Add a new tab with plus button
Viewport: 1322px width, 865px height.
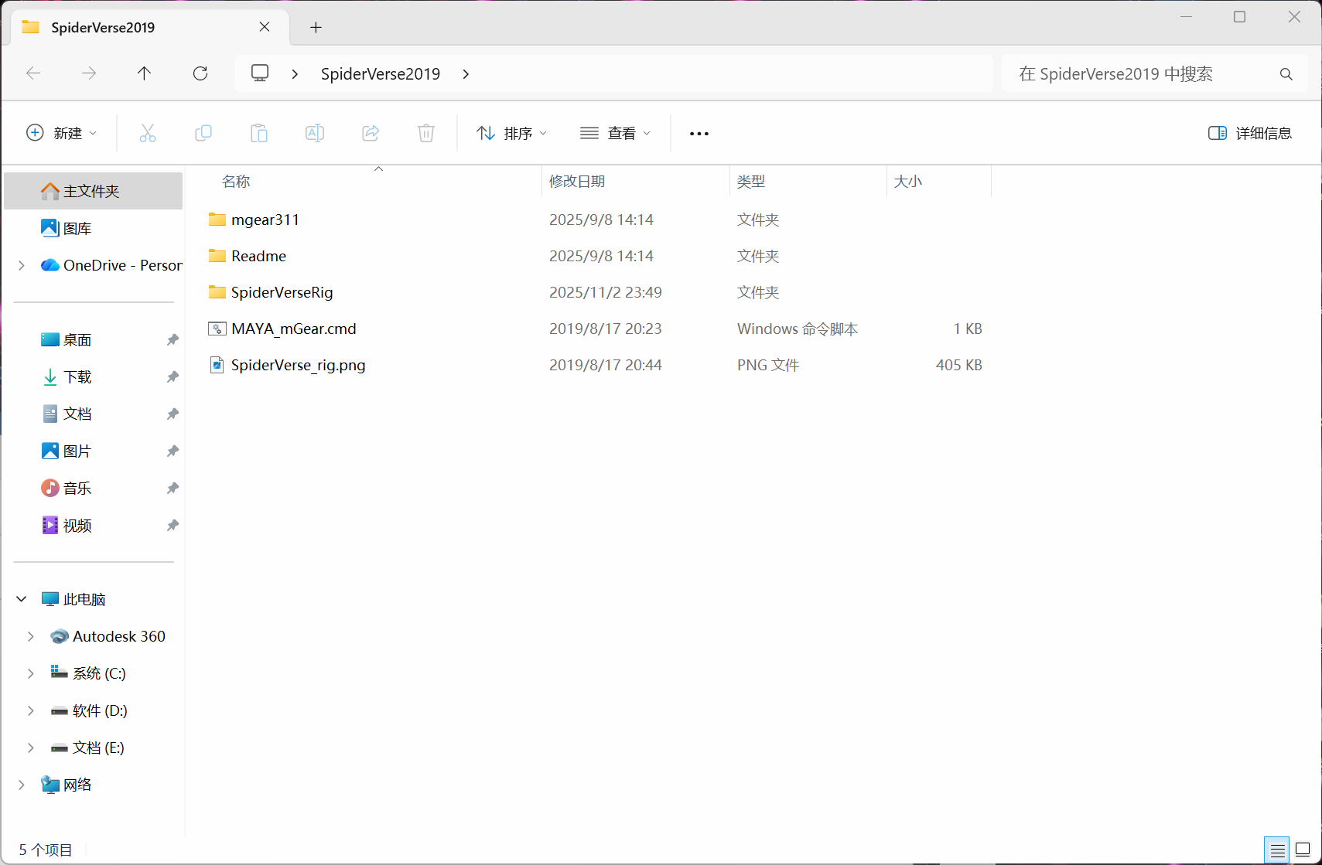click(x=316, y=28)
